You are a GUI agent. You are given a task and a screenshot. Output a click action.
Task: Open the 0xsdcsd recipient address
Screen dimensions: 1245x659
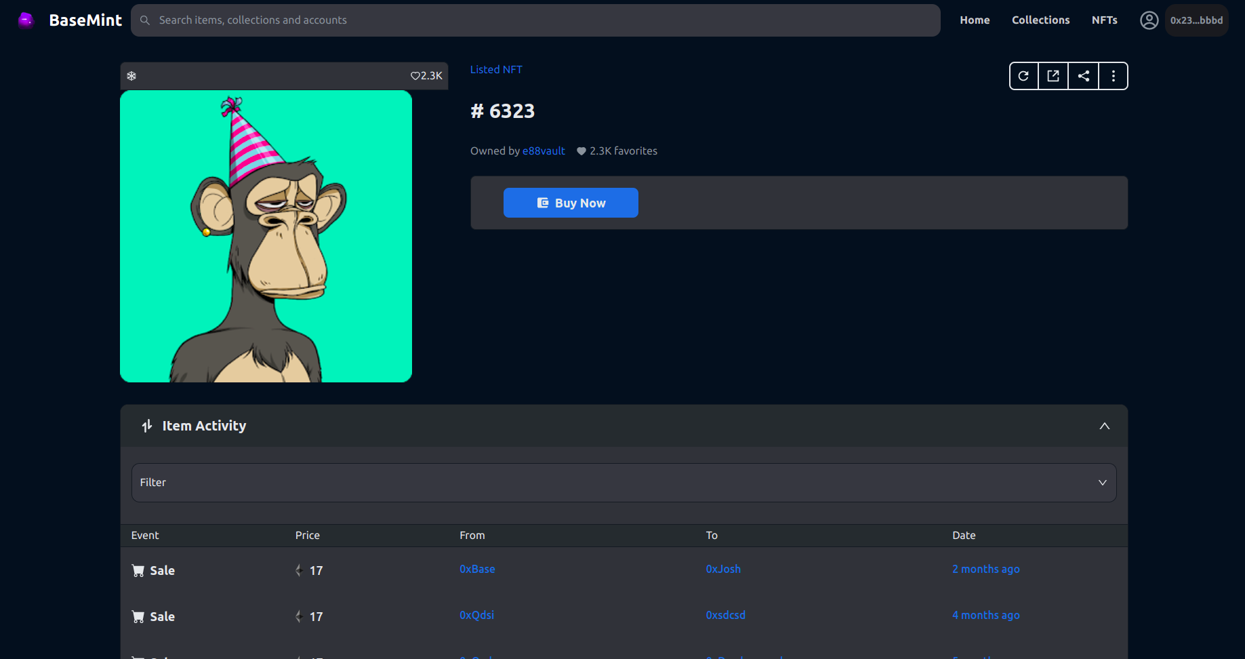(725, 616)
